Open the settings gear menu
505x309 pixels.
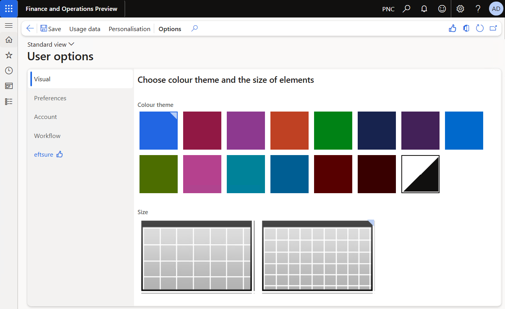[460, 9]
